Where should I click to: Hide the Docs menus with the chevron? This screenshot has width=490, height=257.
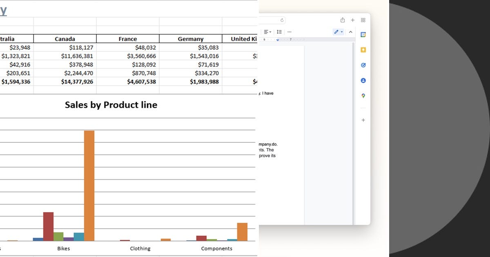350,32
